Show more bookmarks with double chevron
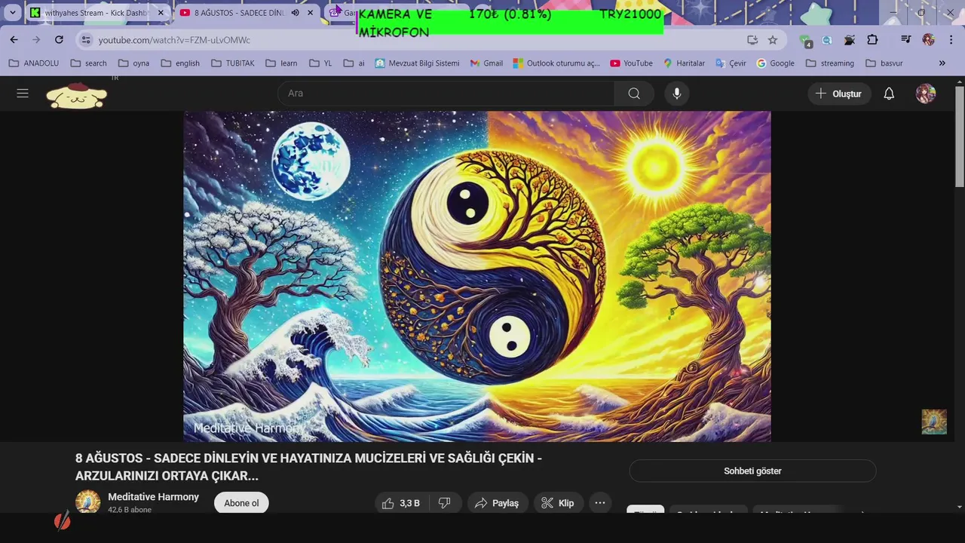The image size is (965, 543). 942,63
